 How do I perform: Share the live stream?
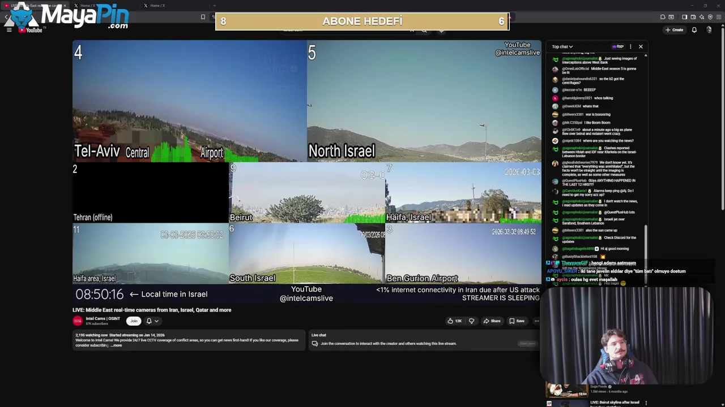[492, 321]
